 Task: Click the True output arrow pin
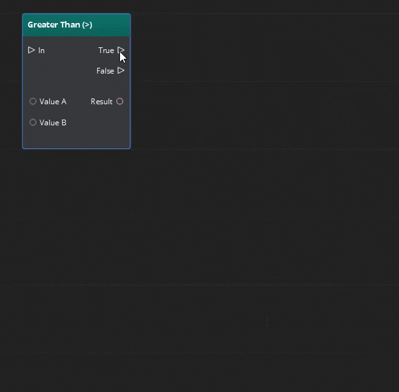(121, 50)
